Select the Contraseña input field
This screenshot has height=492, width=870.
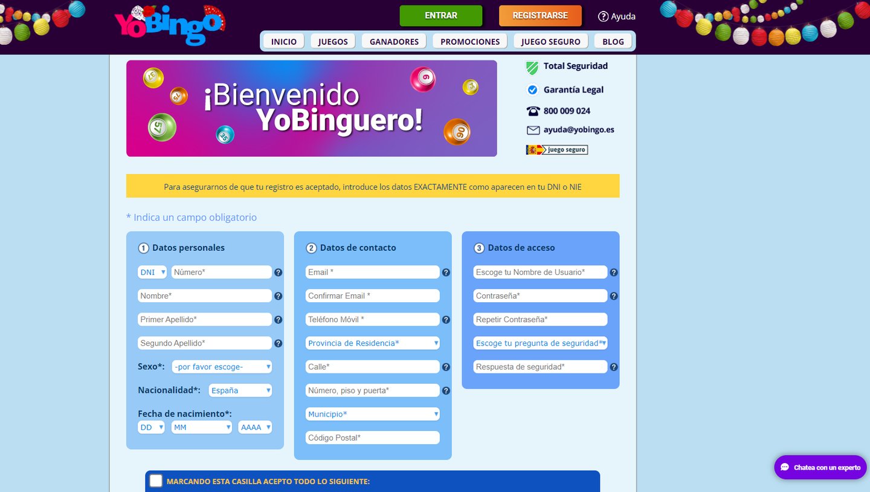(540, 296)
